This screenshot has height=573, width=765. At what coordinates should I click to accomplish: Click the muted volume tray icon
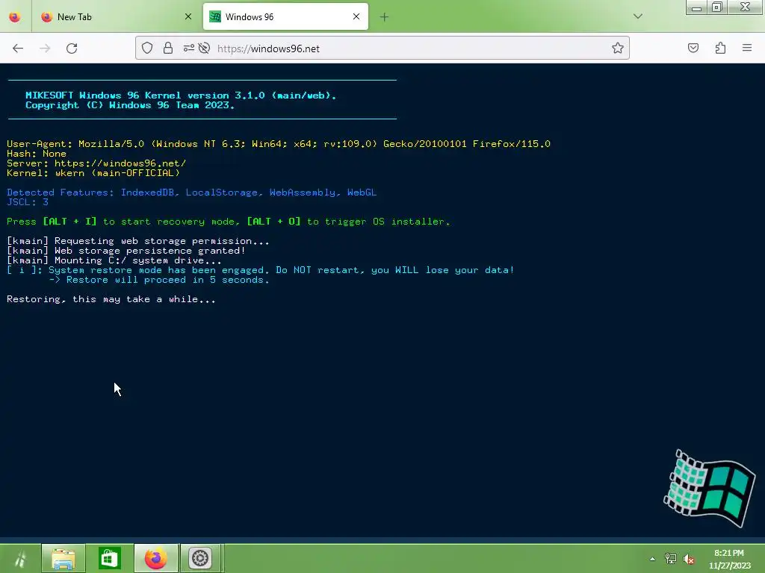pyautogui.click(x=689, y=559)
